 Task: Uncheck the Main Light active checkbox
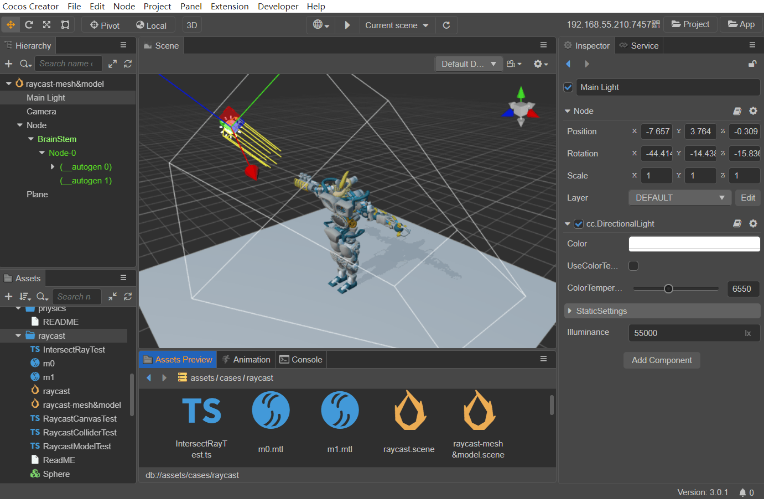568,87
